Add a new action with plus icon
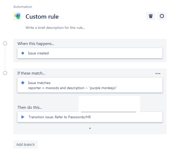Image resolution: width=175 pixels, height=154 pixels. tap(90, 128)
